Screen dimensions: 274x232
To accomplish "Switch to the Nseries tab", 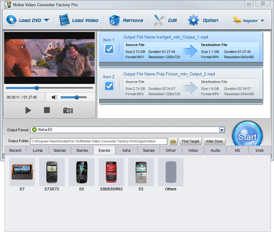I will 60,150.
